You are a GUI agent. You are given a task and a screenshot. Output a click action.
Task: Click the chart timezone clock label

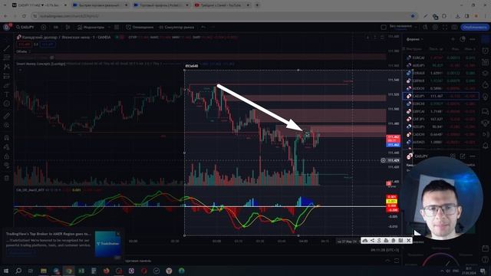pyautogui.click(x=385, y=250)
